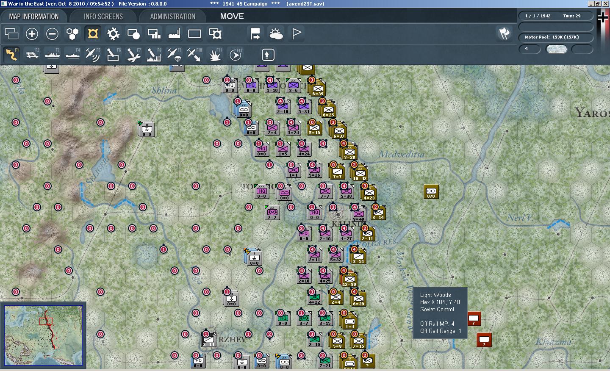Image resolution: width=610 pixels, height=371 pixels.
Task: Click the Motor Pool 153K (157K) readout
Action: (556, 37)
